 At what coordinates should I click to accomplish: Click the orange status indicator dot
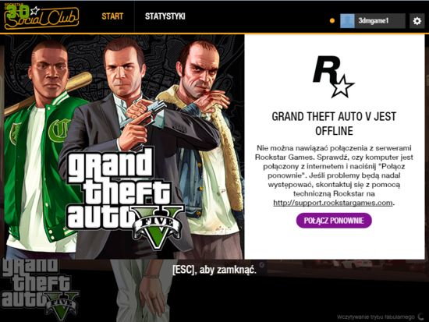point(332,20)
